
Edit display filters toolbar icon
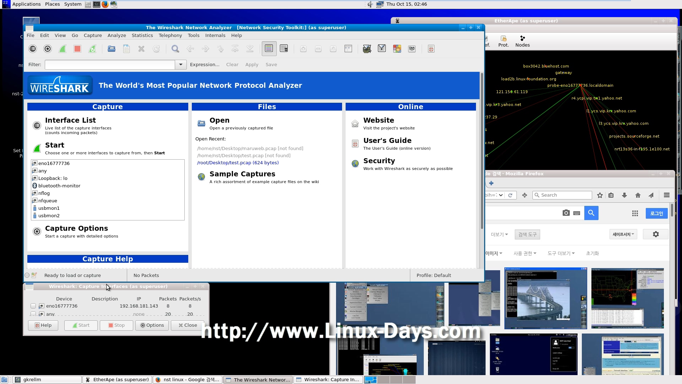(382, 49)
